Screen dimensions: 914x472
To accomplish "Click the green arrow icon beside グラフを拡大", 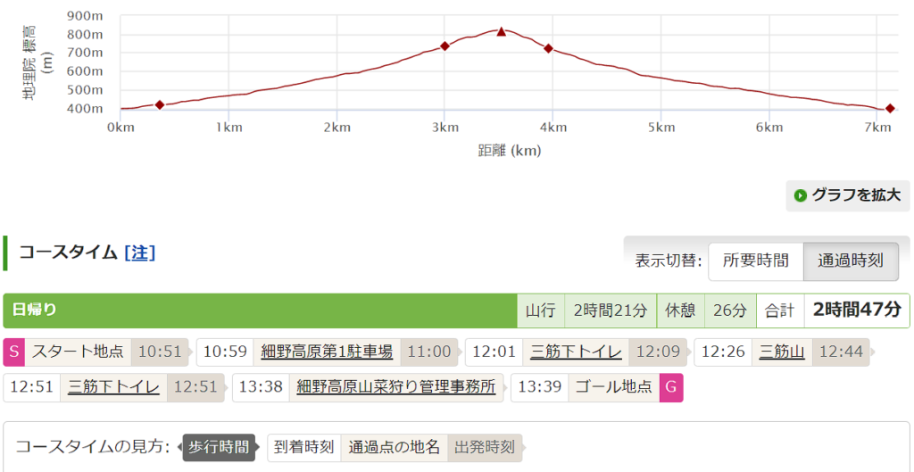I will (x=800, y=195).
